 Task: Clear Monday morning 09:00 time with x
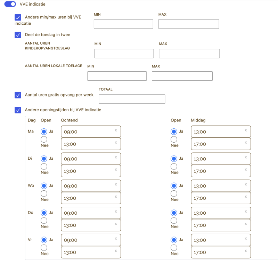pos(116,130)
